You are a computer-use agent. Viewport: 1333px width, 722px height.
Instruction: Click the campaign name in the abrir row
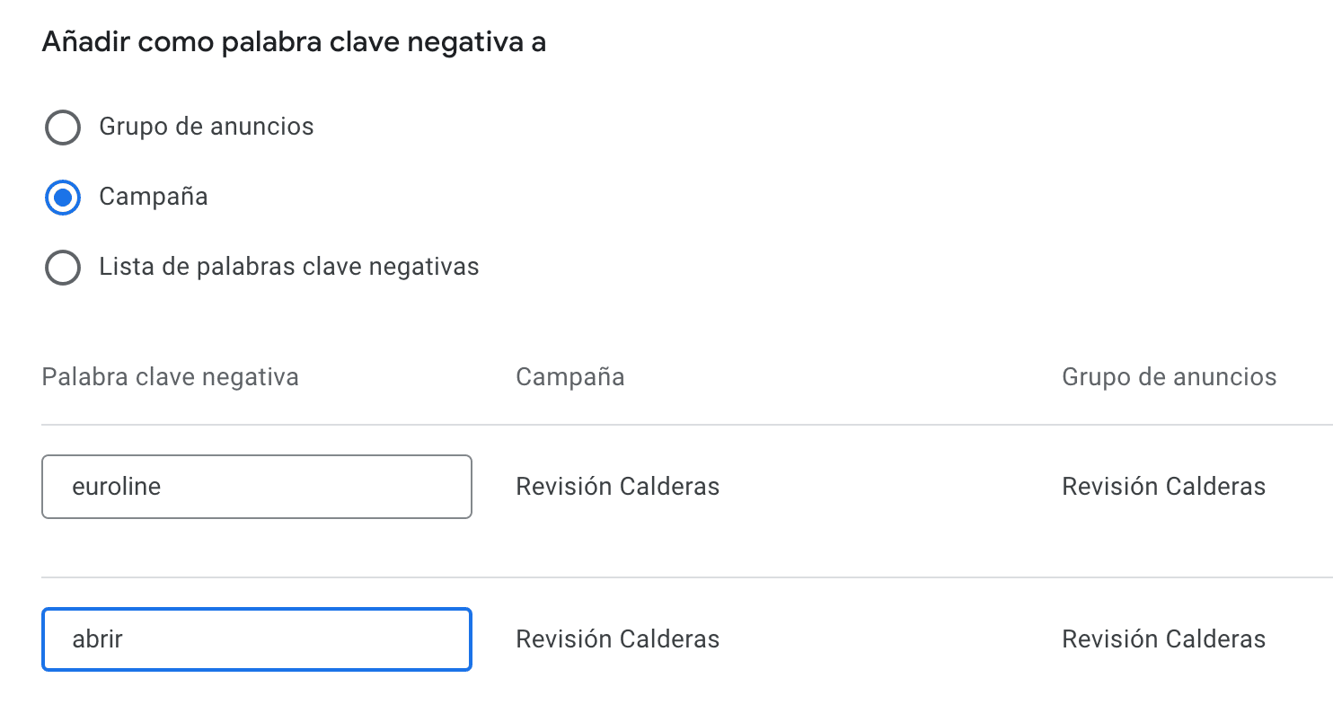point(617,639)
